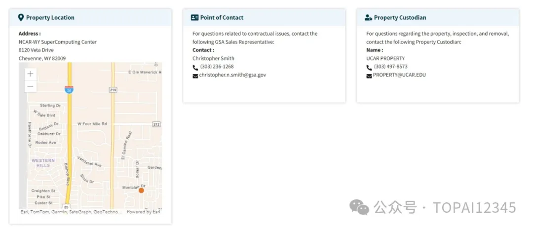Screen dimensions: 533x229
Task: Click the phone icon next to (303) 497-8573
Action: 369,67
